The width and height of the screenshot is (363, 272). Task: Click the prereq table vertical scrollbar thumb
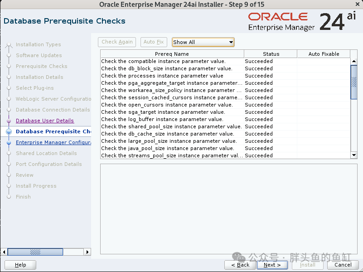(354, 82)
